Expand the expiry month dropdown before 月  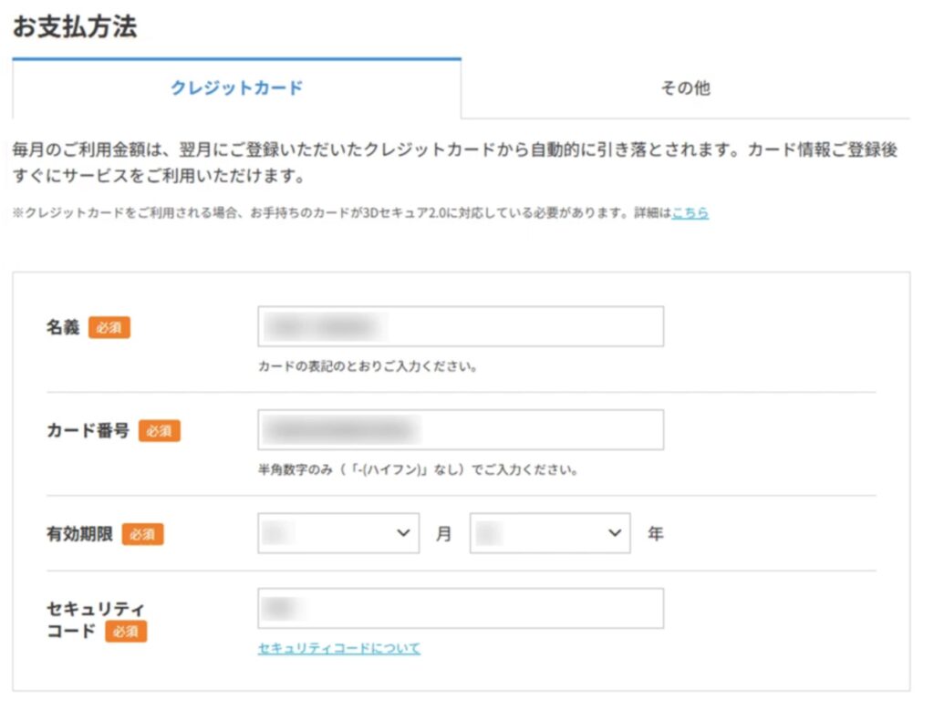click(x=338, y=533)
